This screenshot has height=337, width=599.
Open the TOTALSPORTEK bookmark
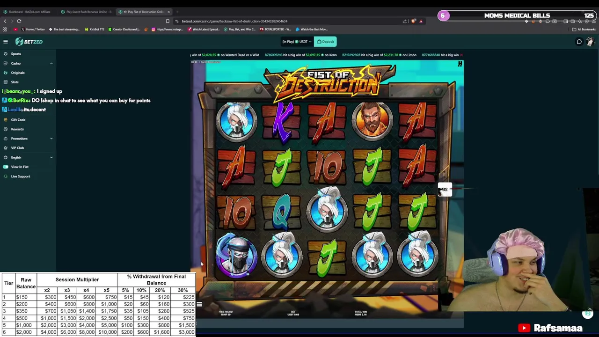[275, 29]
